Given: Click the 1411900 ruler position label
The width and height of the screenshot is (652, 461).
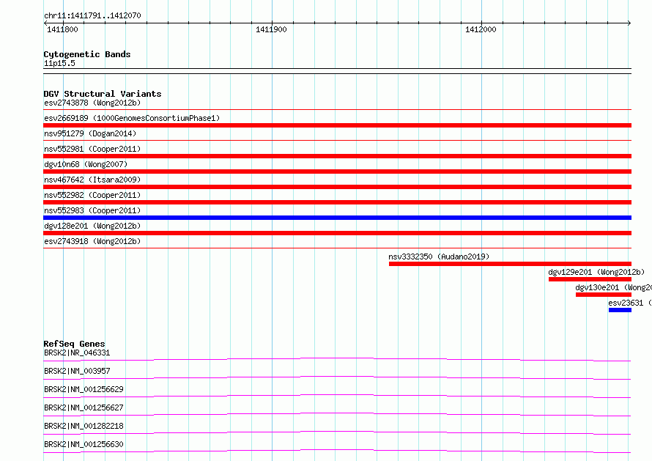Looking at the screenshot, I should pyautogui.click(x=271, y=29).
